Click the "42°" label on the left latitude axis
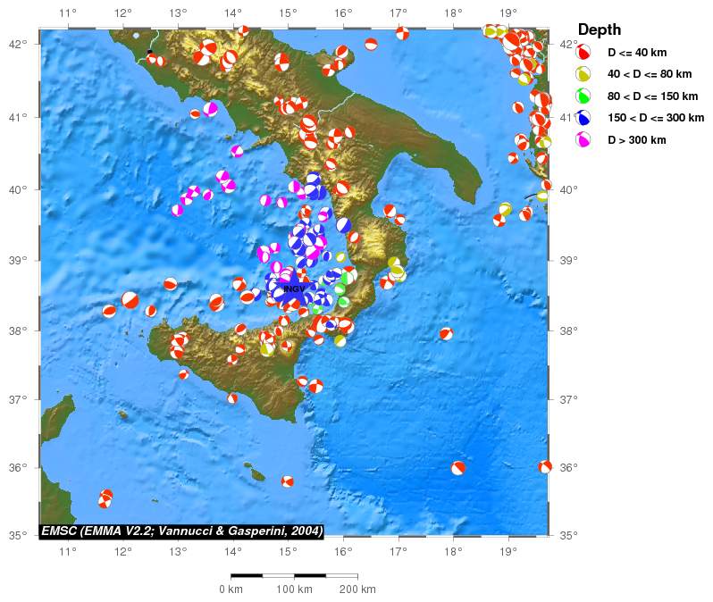The image size is (713, 602). [18, 44]
